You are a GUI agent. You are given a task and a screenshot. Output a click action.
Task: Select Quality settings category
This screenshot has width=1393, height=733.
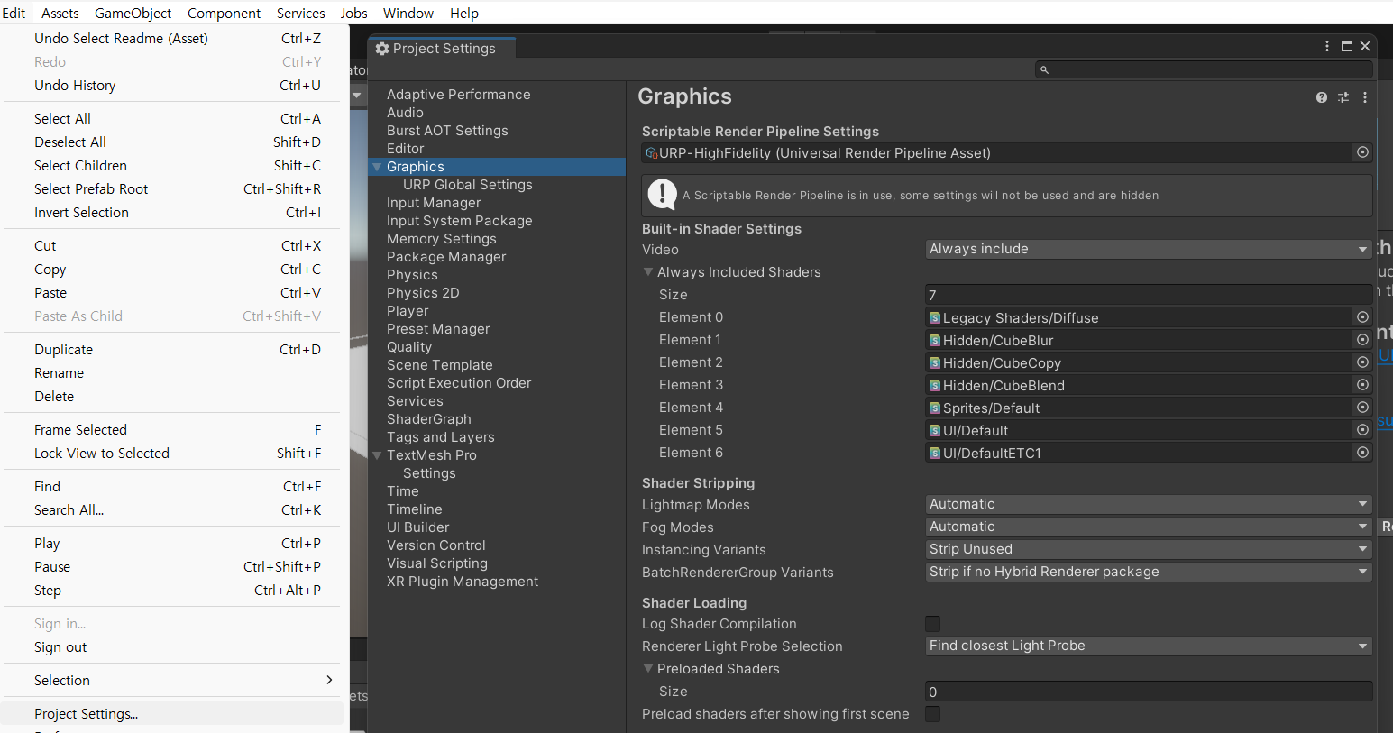[x=409, y=347]
